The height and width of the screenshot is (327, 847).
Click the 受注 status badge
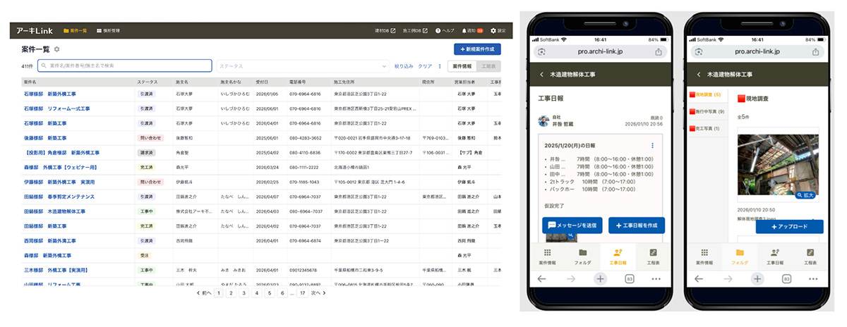[144, 255]
